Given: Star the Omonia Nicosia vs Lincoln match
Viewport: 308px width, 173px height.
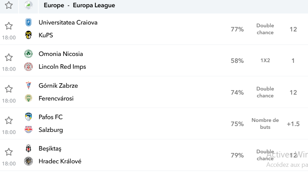Looking at the screenshot, I should pos(9,57).
